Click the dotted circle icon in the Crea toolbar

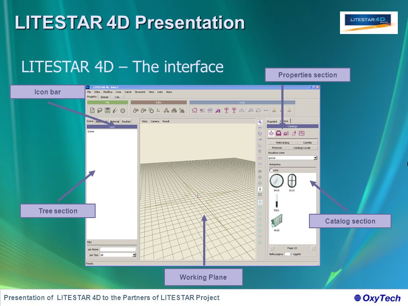258,110
